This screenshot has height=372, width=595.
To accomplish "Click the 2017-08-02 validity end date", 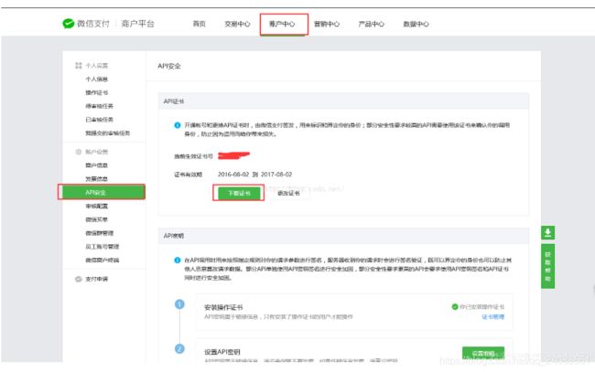I will [x=276, y=175].
